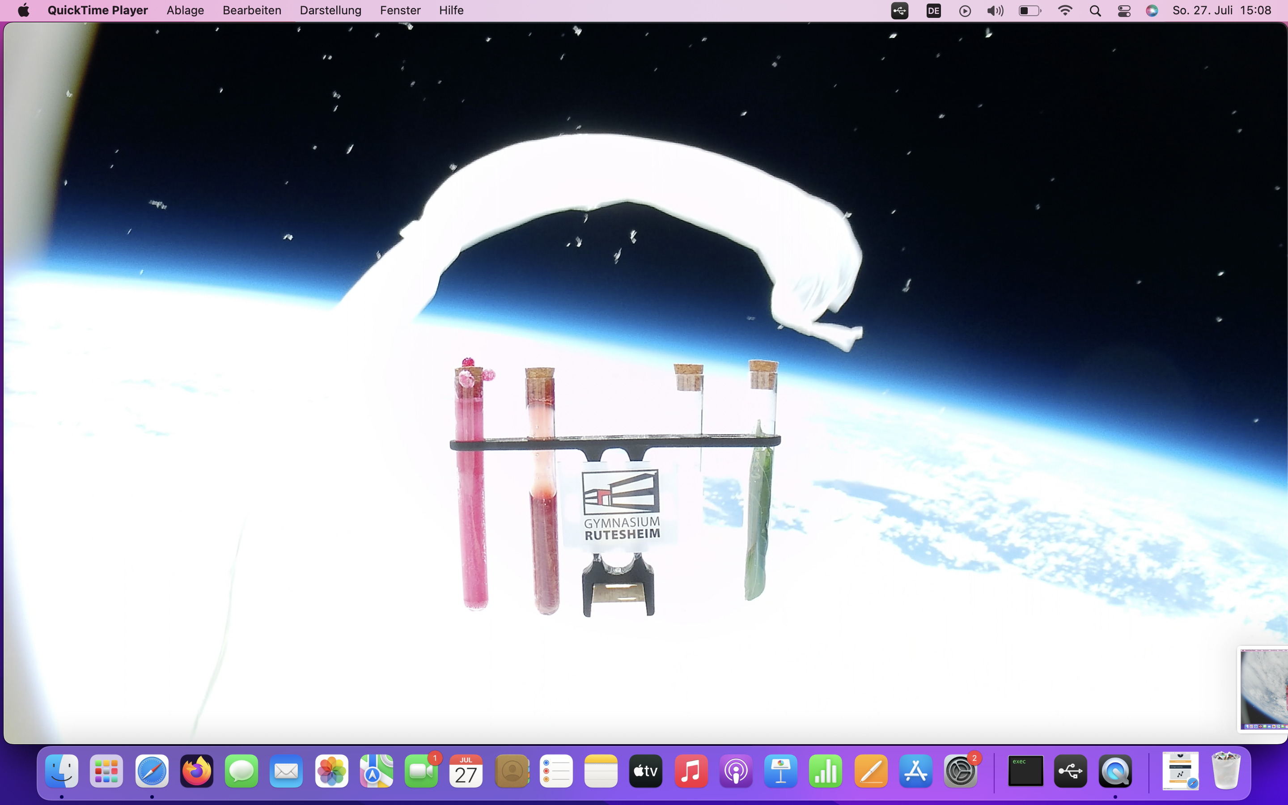Open the Now Playing menu bar control

pyautogui.click(x=964, y=11)
